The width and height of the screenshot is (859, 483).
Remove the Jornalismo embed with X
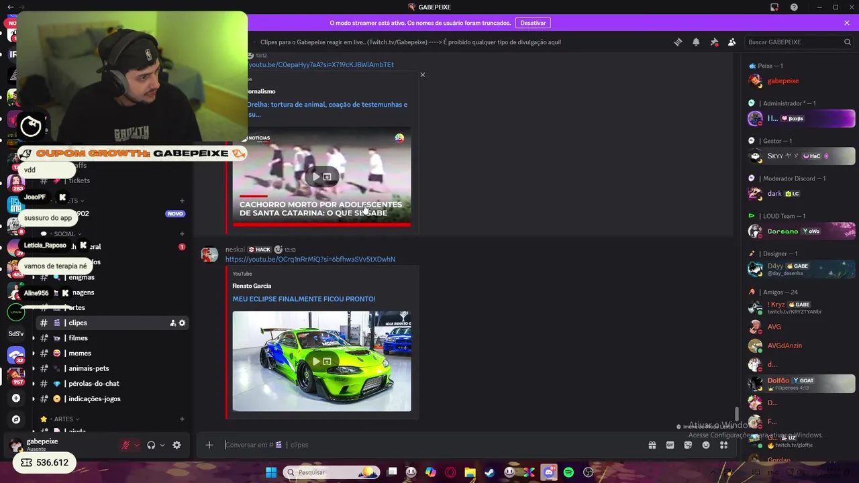click(x=423, y=74)
